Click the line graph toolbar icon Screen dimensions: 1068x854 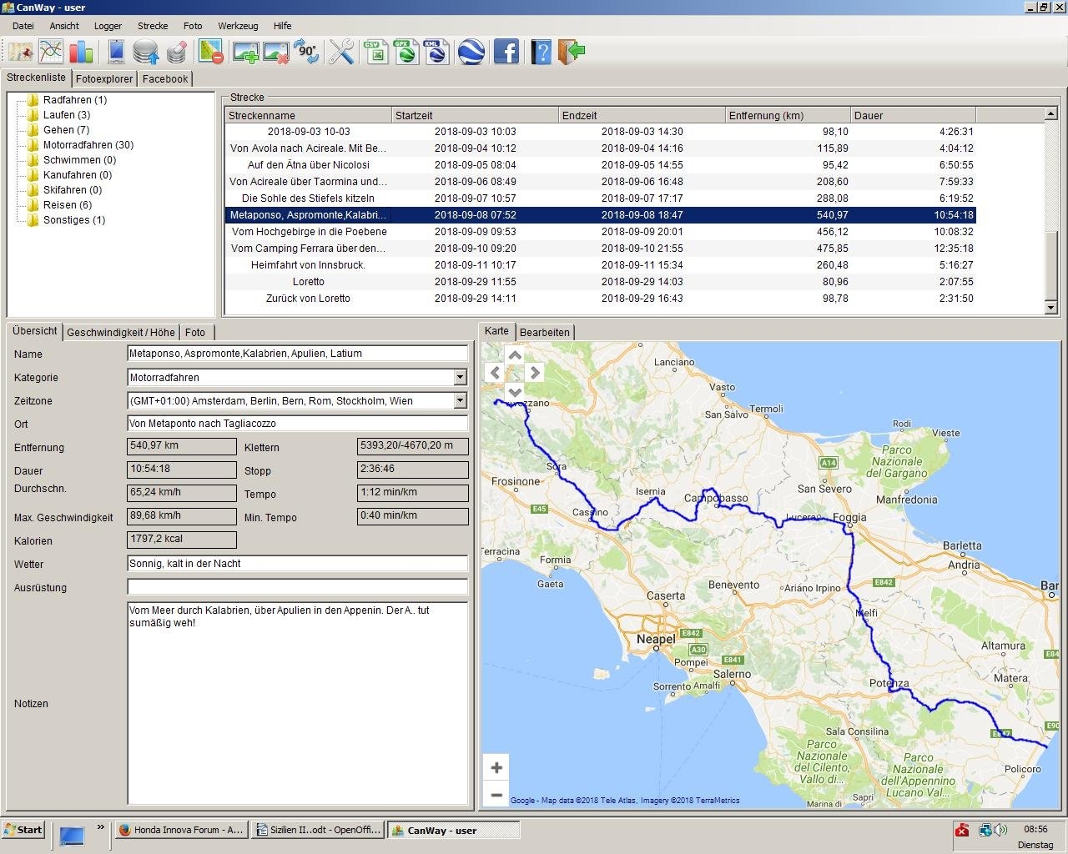(x=50, y=52)
